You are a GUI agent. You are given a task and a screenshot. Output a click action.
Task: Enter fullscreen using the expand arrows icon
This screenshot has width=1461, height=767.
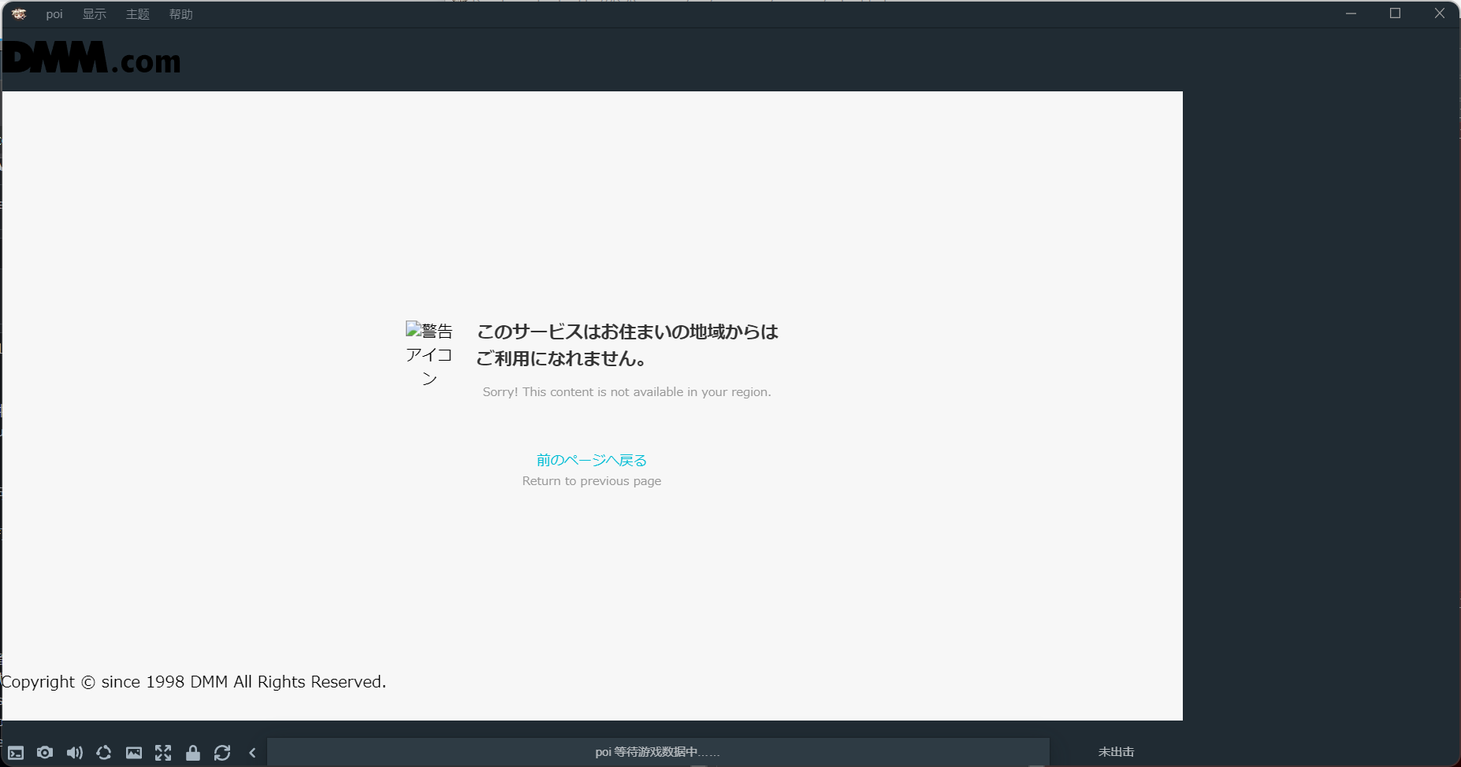pos(163,753)
